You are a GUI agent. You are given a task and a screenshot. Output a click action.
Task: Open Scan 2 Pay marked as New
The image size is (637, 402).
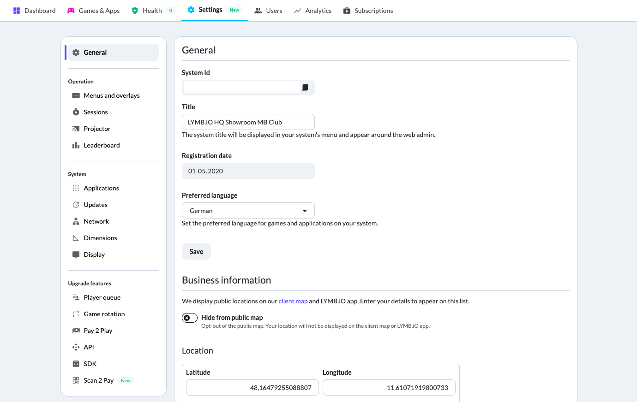click(x=98, y=380)
